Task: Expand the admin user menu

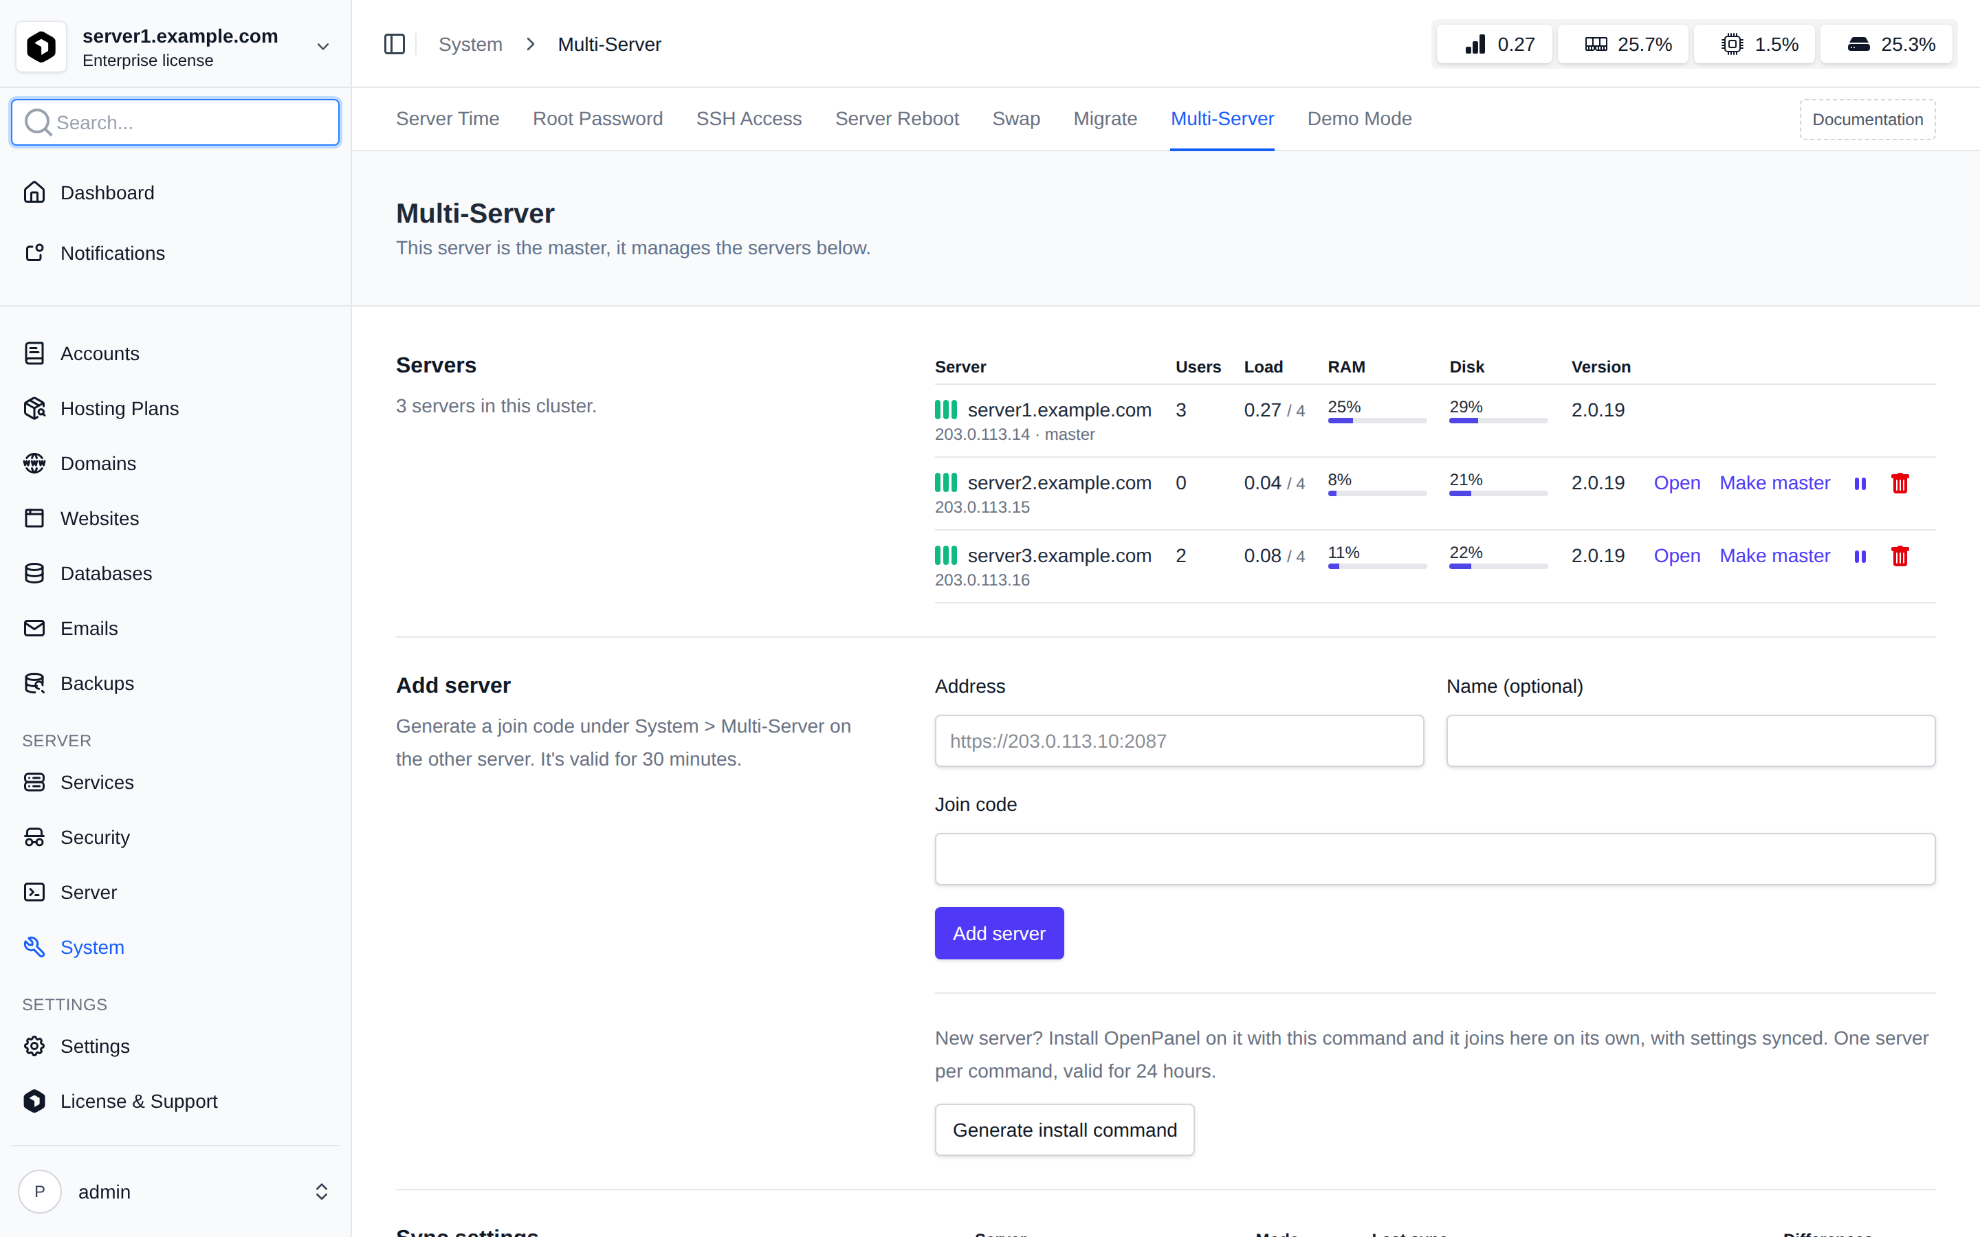Action: tap(175, 1192)
